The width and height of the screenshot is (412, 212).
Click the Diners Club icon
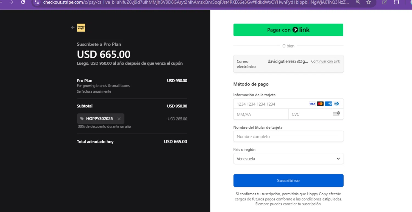[x=336, y=104]
